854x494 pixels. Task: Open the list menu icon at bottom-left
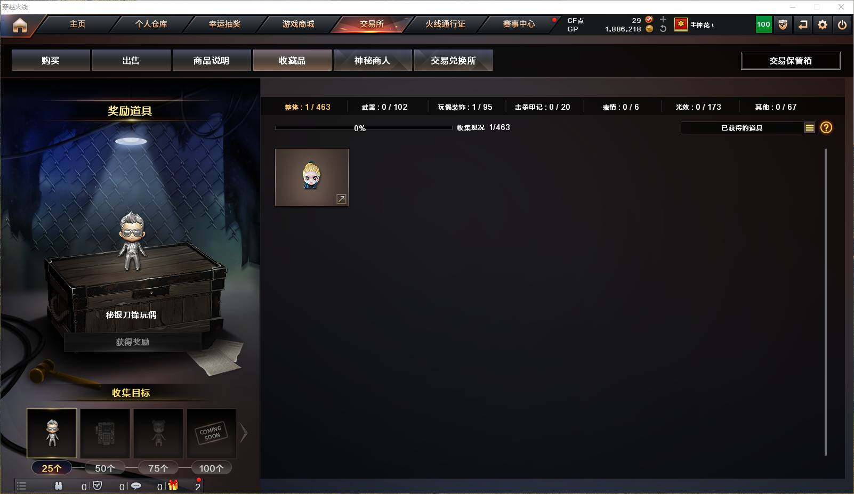pos(21,485)
